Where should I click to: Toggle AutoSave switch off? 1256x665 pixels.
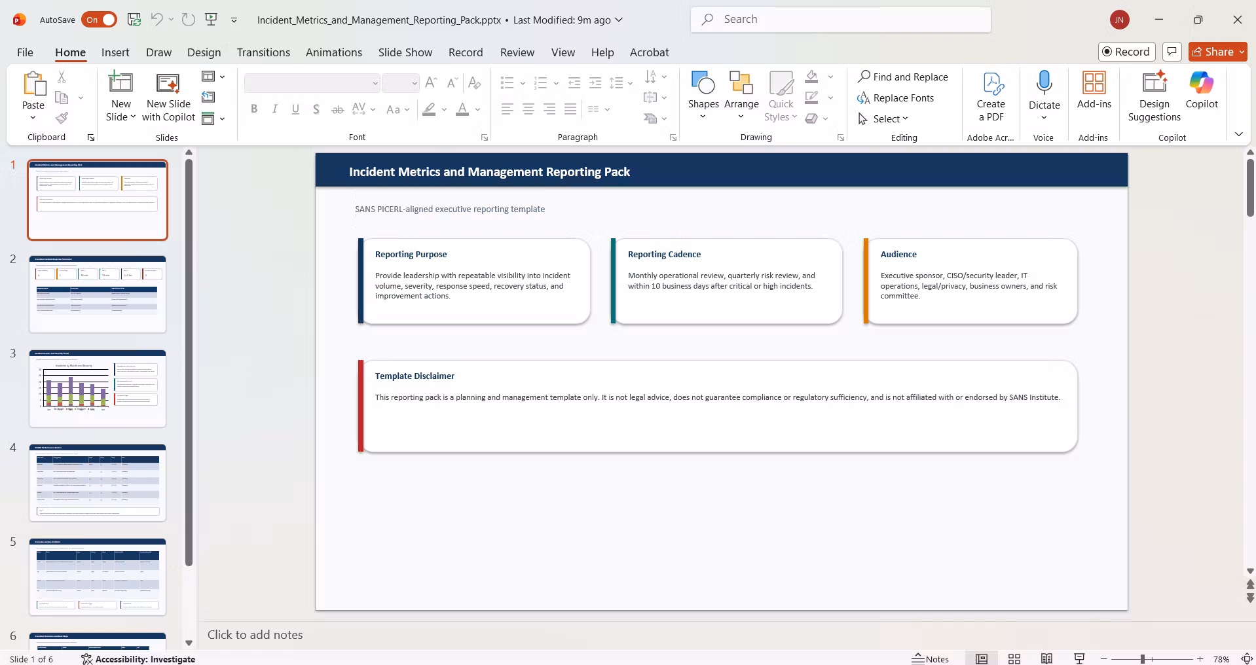point(100,20)
